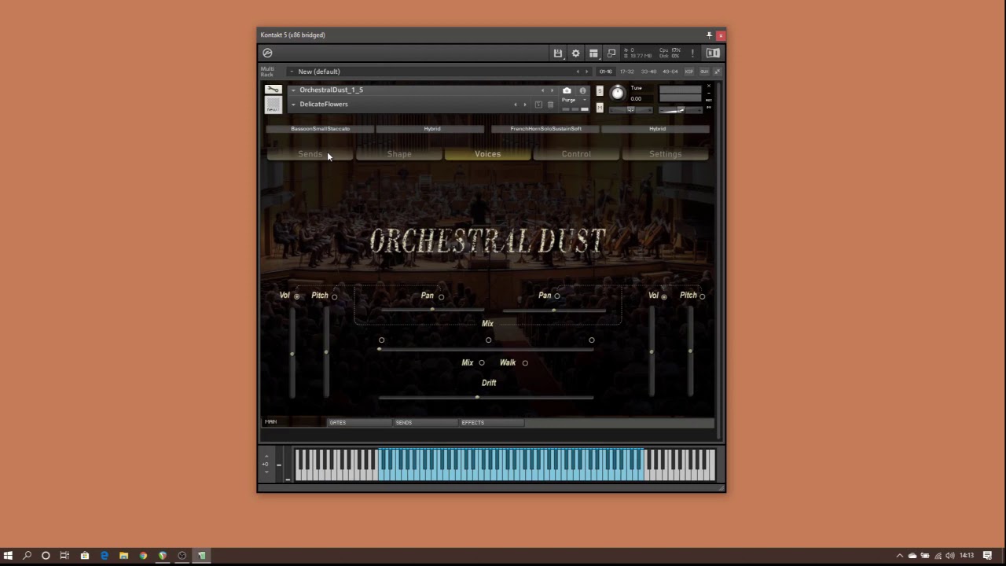Open instrument edit mode wrench icon
Image resolution: width=1006 pixels, height=566 pixels.
tap(273, 90)
